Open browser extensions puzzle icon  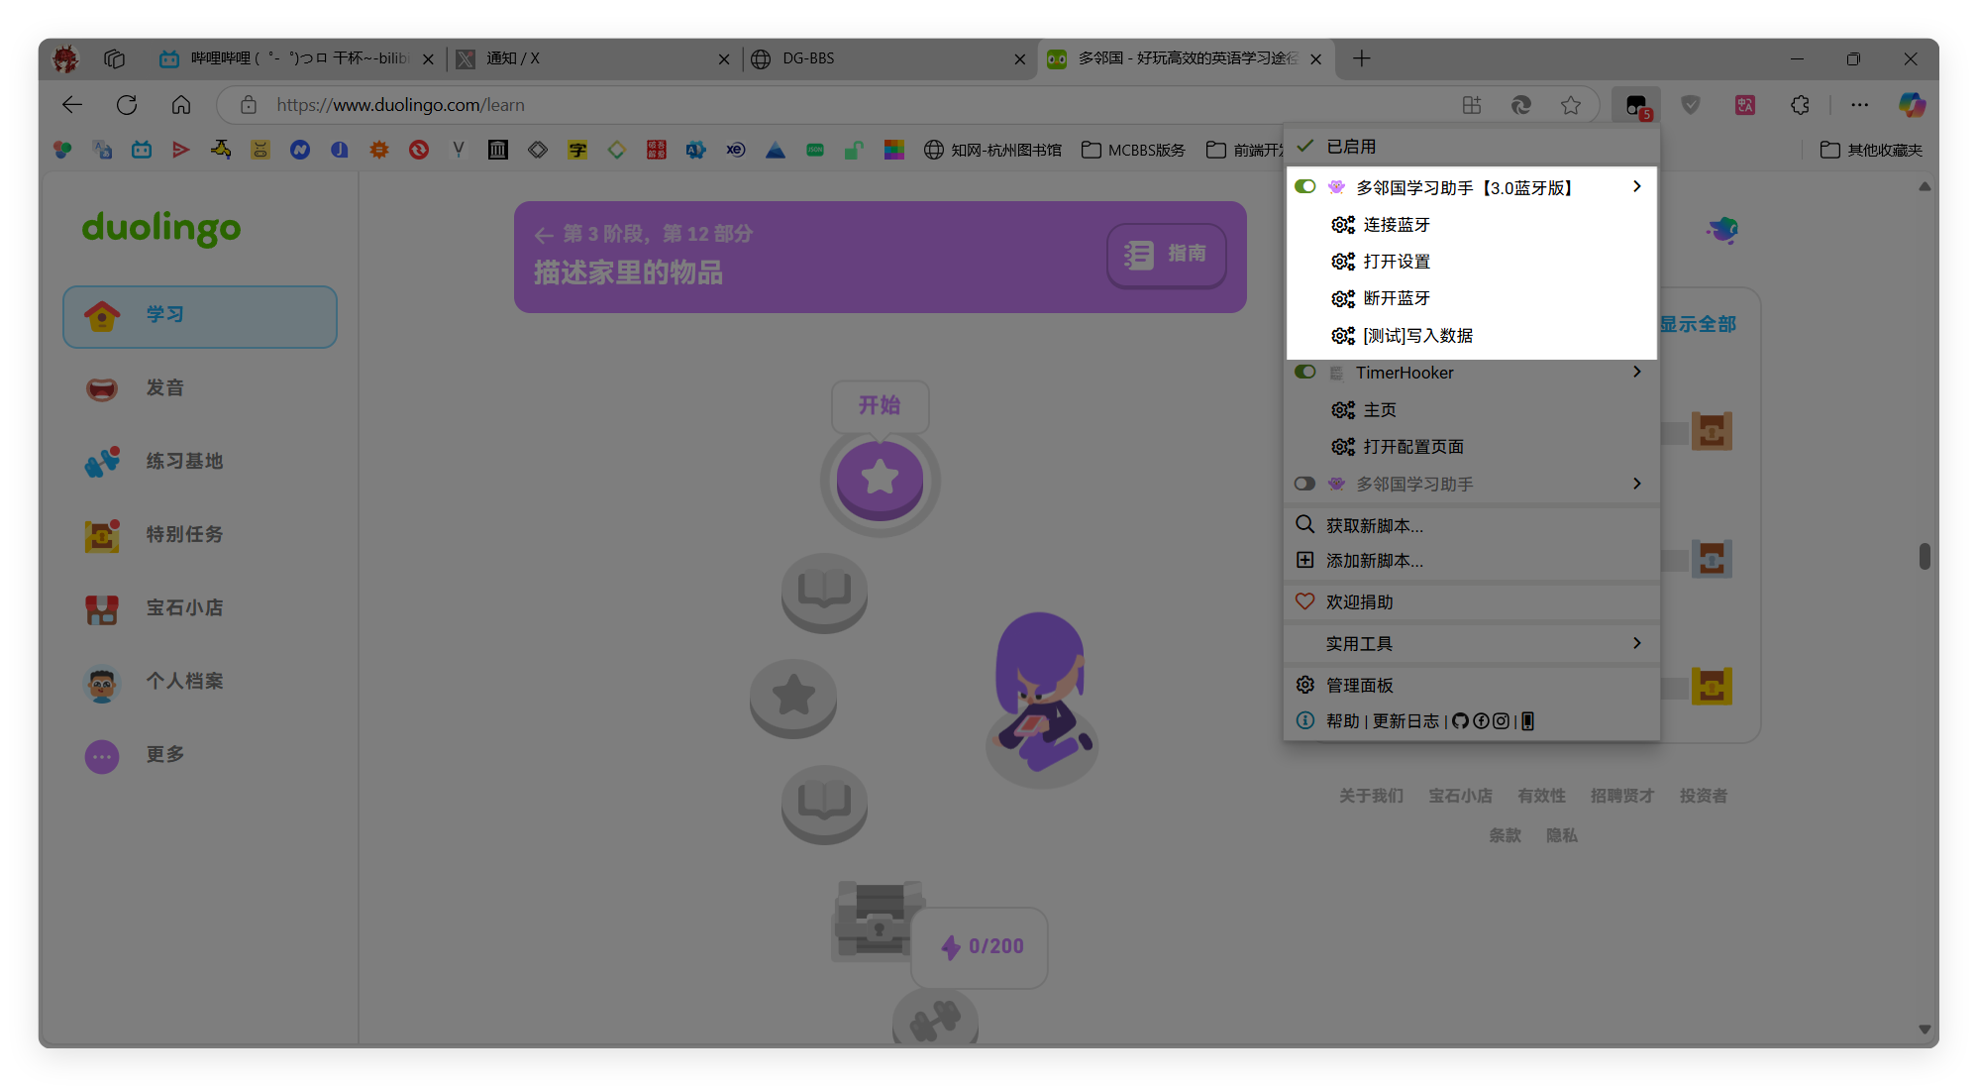[1800, 105]
